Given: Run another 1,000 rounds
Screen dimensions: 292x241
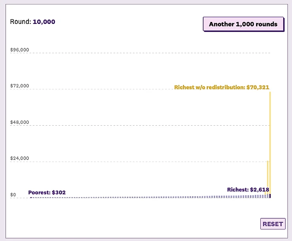Looking at the screenshot, I should click(243, 24).
